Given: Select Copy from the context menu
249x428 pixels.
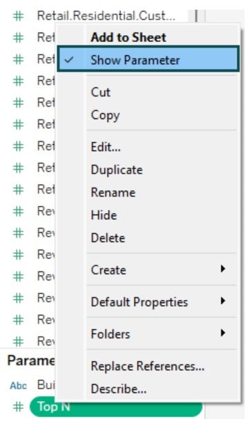Looking at the screenshot, I should click(x=105, y=115).
